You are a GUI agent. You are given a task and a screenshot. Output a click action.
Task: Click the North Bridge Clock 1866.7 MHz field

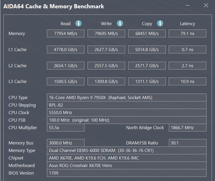point(188,128)
